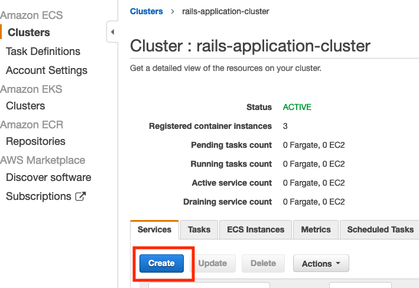Select the Services tab

pos(154,229)
